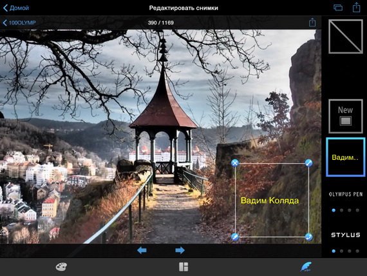Select second dot under OLYMPUS PEN
The height and width of the screenshot is (276, 367).
click(x=341, y=210)
